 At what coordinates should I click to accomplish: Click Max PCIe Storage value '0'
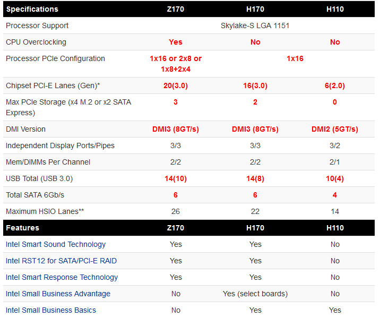[x=335, y=102]
